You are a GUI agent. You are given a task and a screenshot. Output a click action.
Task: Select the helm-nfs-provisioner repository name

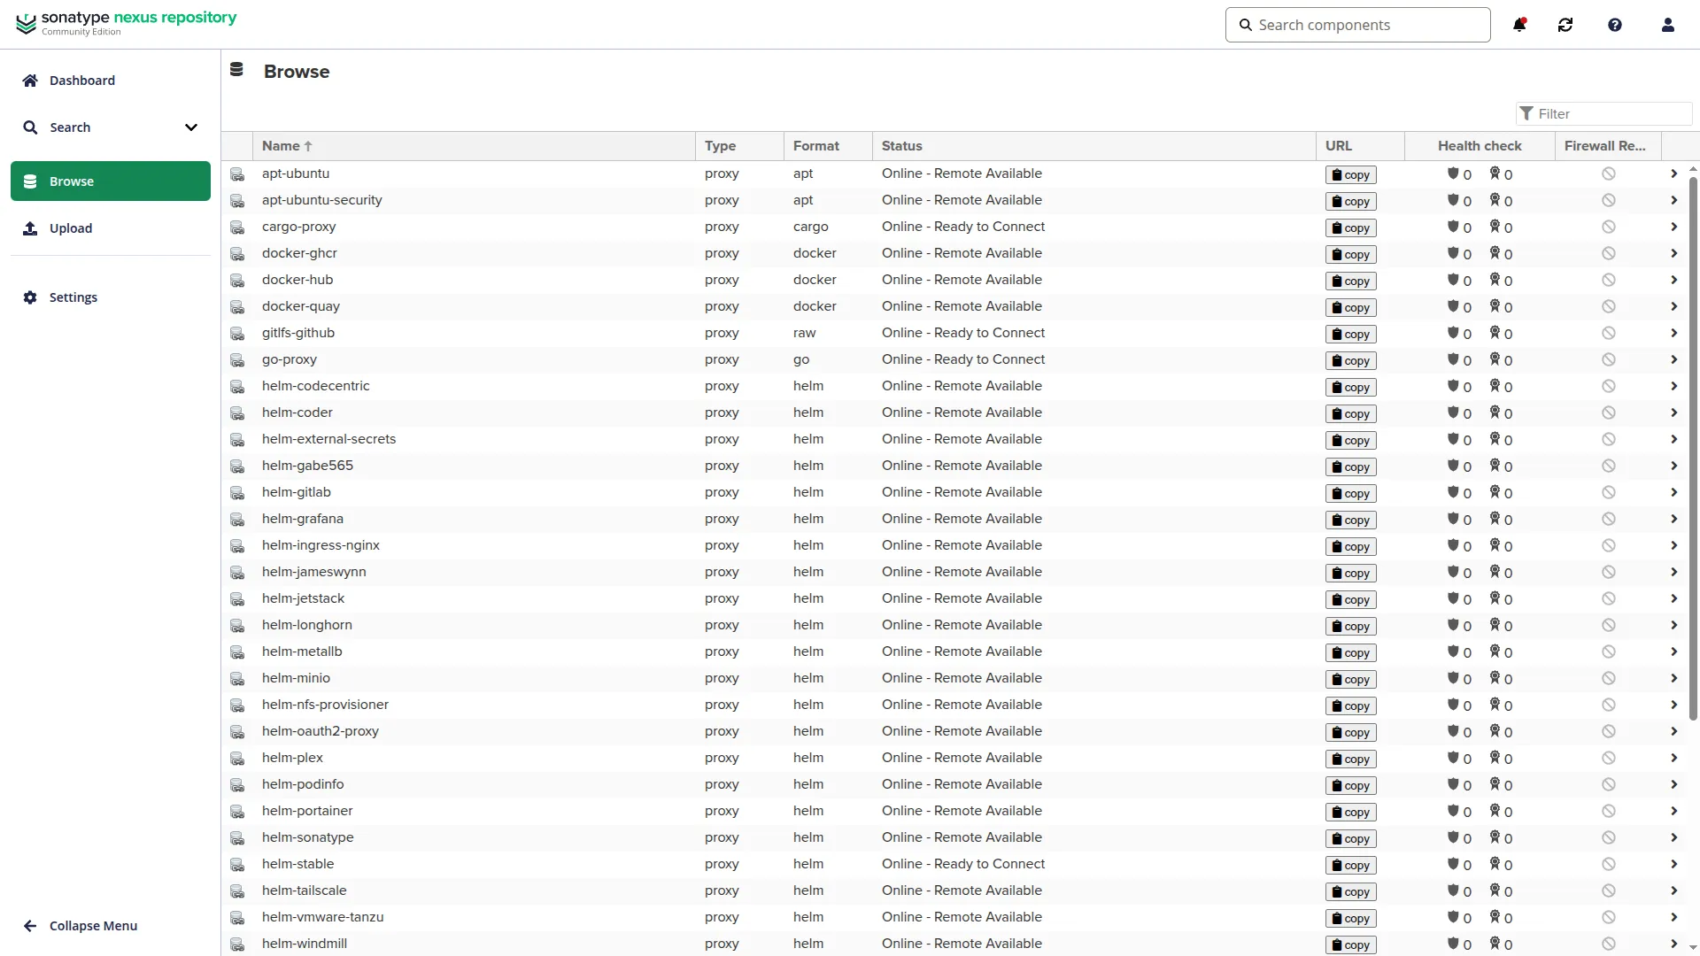pos(325,705)
